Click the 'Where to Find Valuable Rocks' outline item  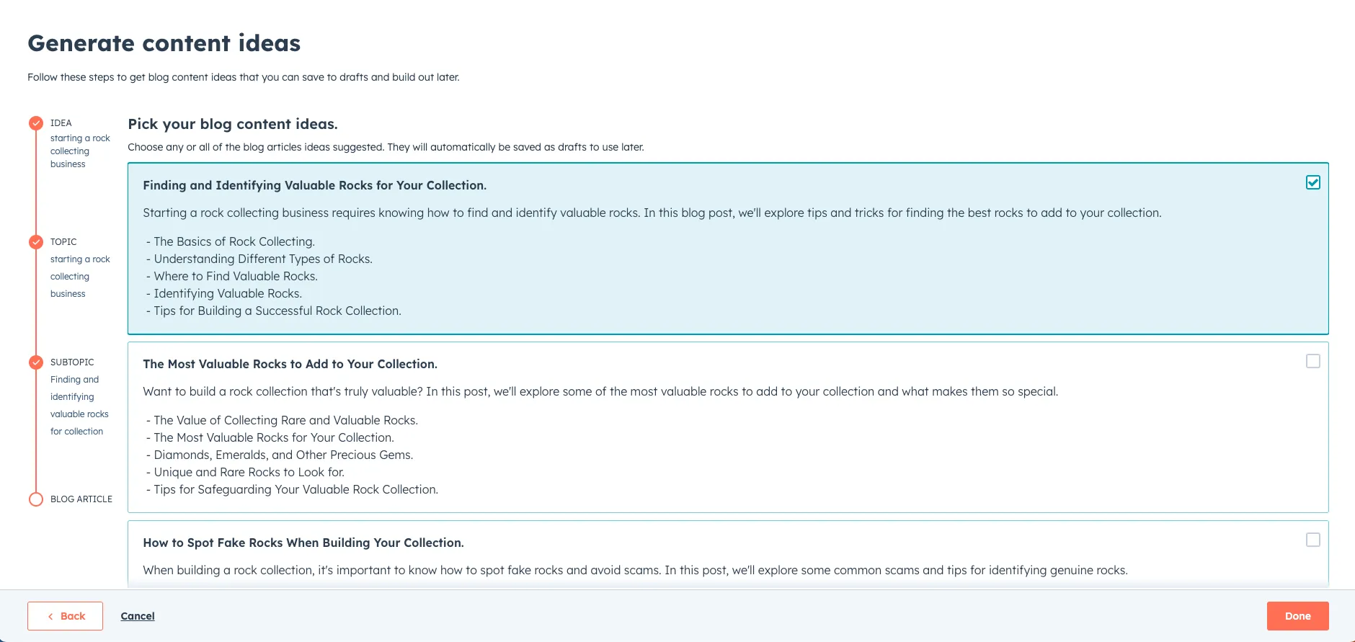tap(236, 277)
